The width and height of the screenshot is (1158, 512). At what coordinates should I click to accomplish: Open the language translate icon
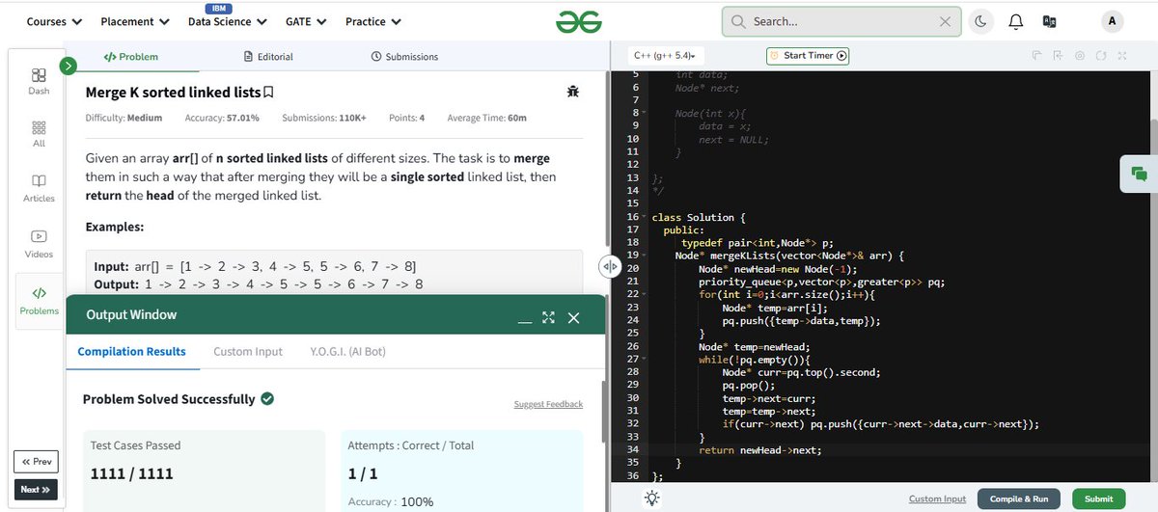(1050, 21)
